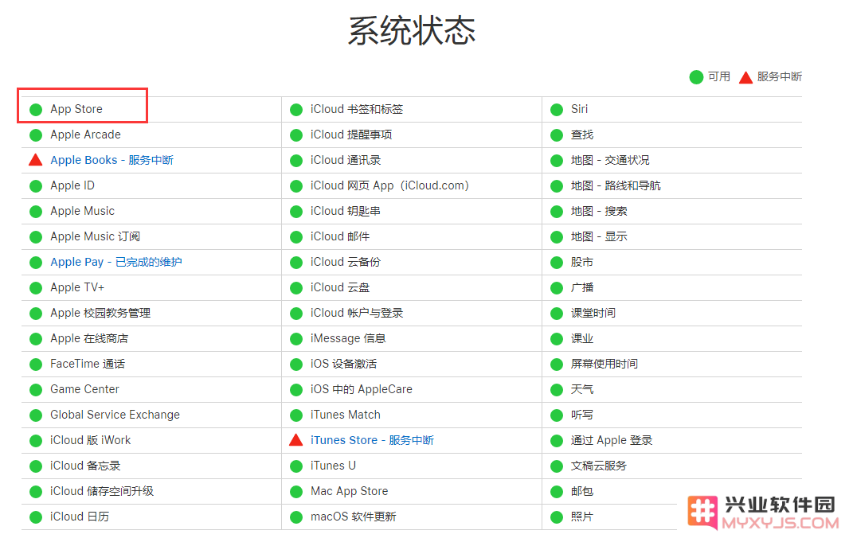The width and height of the screenshot is (849, 542).
Task: Select the iCloud 通讯录 entry
Action: tap(346, 160)
